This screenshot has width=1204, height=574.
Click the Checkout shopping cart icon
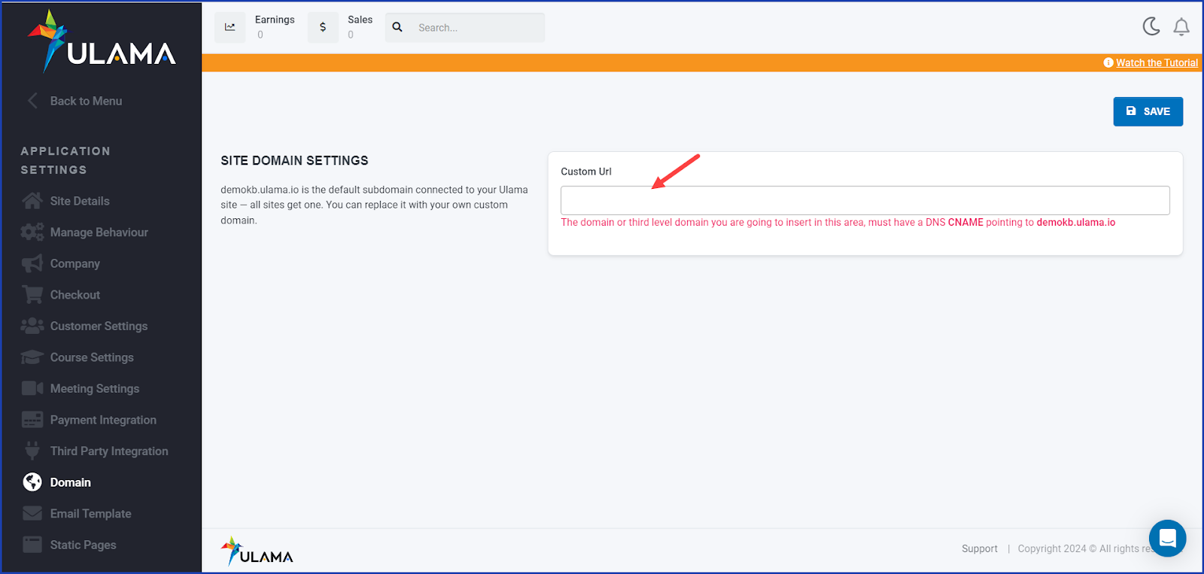(x=32, y=295)
